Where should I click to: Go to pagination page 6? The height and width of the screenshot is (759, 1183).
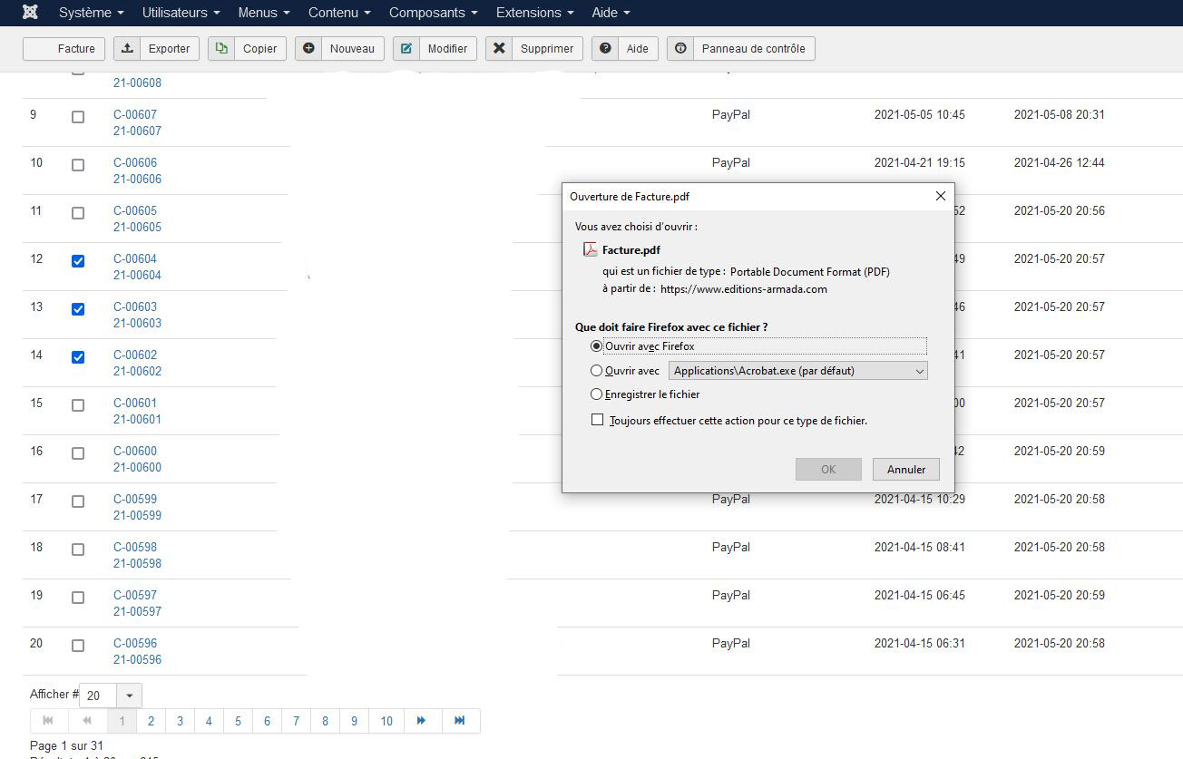(267, 721)
